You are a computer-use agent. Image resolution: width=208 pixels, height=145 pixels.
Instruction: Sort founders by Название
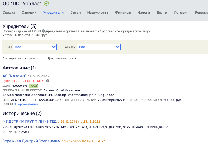point(32,59)
